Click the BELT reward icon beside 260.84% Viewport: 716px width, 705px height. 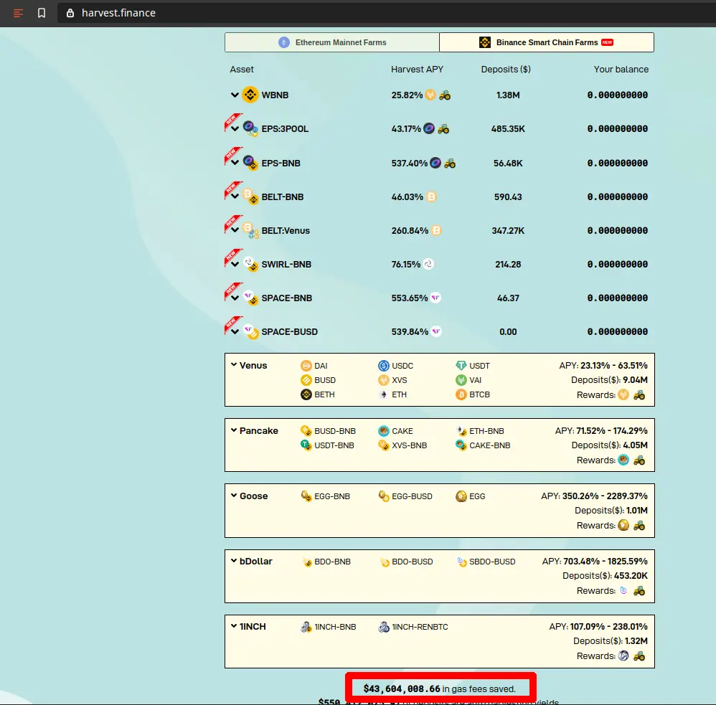pyautogui.click(x=436, y=231)
